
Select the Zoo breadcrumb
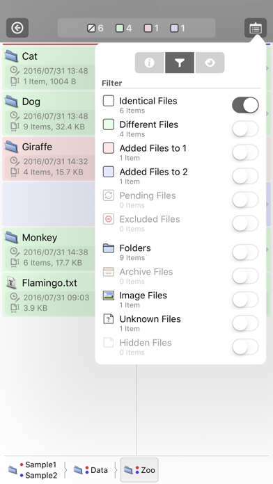(x=139, y=470)
